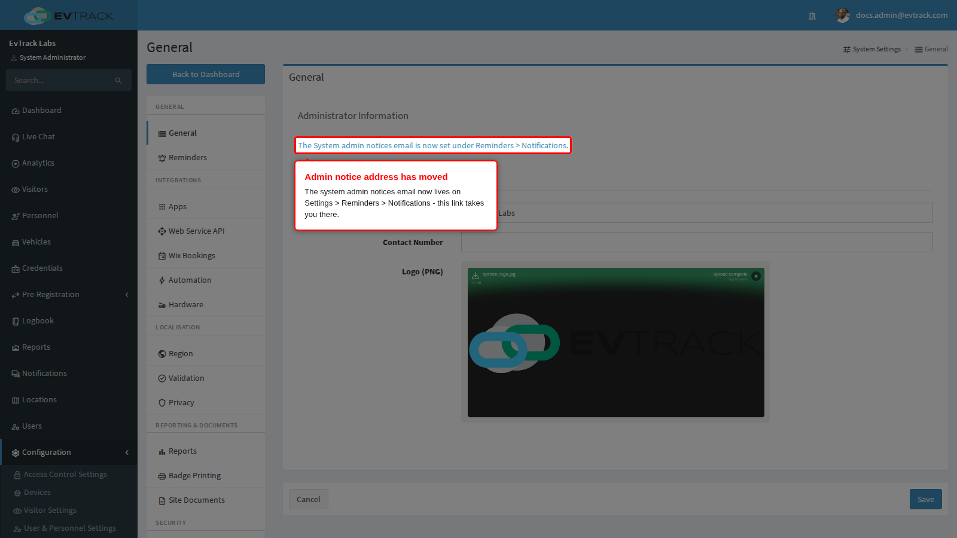Screen dimensions: 957x538
Task: Open Personnel in the sidebar
Action: [69, 216]
